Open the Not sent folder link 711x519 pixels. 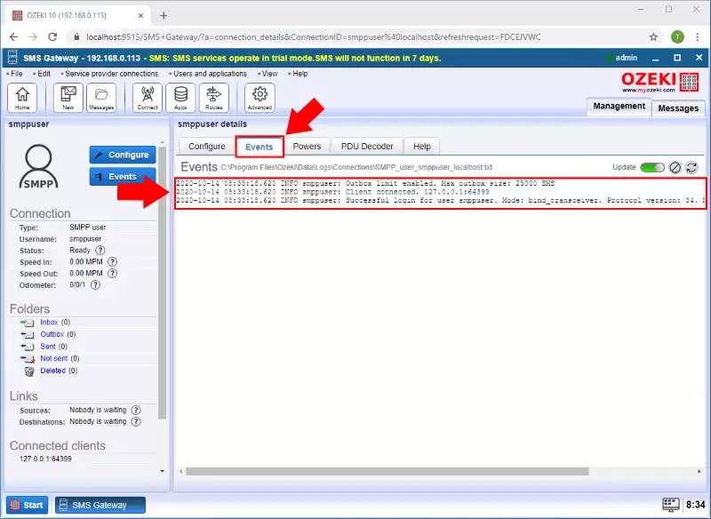pos(53,358)
